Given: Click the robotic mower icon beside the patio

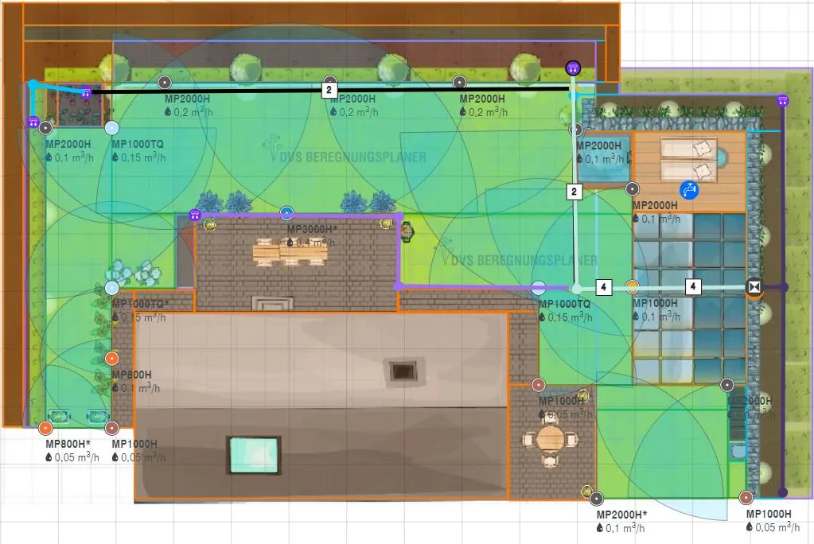Looking at the screenshot, I should [407, 231].
